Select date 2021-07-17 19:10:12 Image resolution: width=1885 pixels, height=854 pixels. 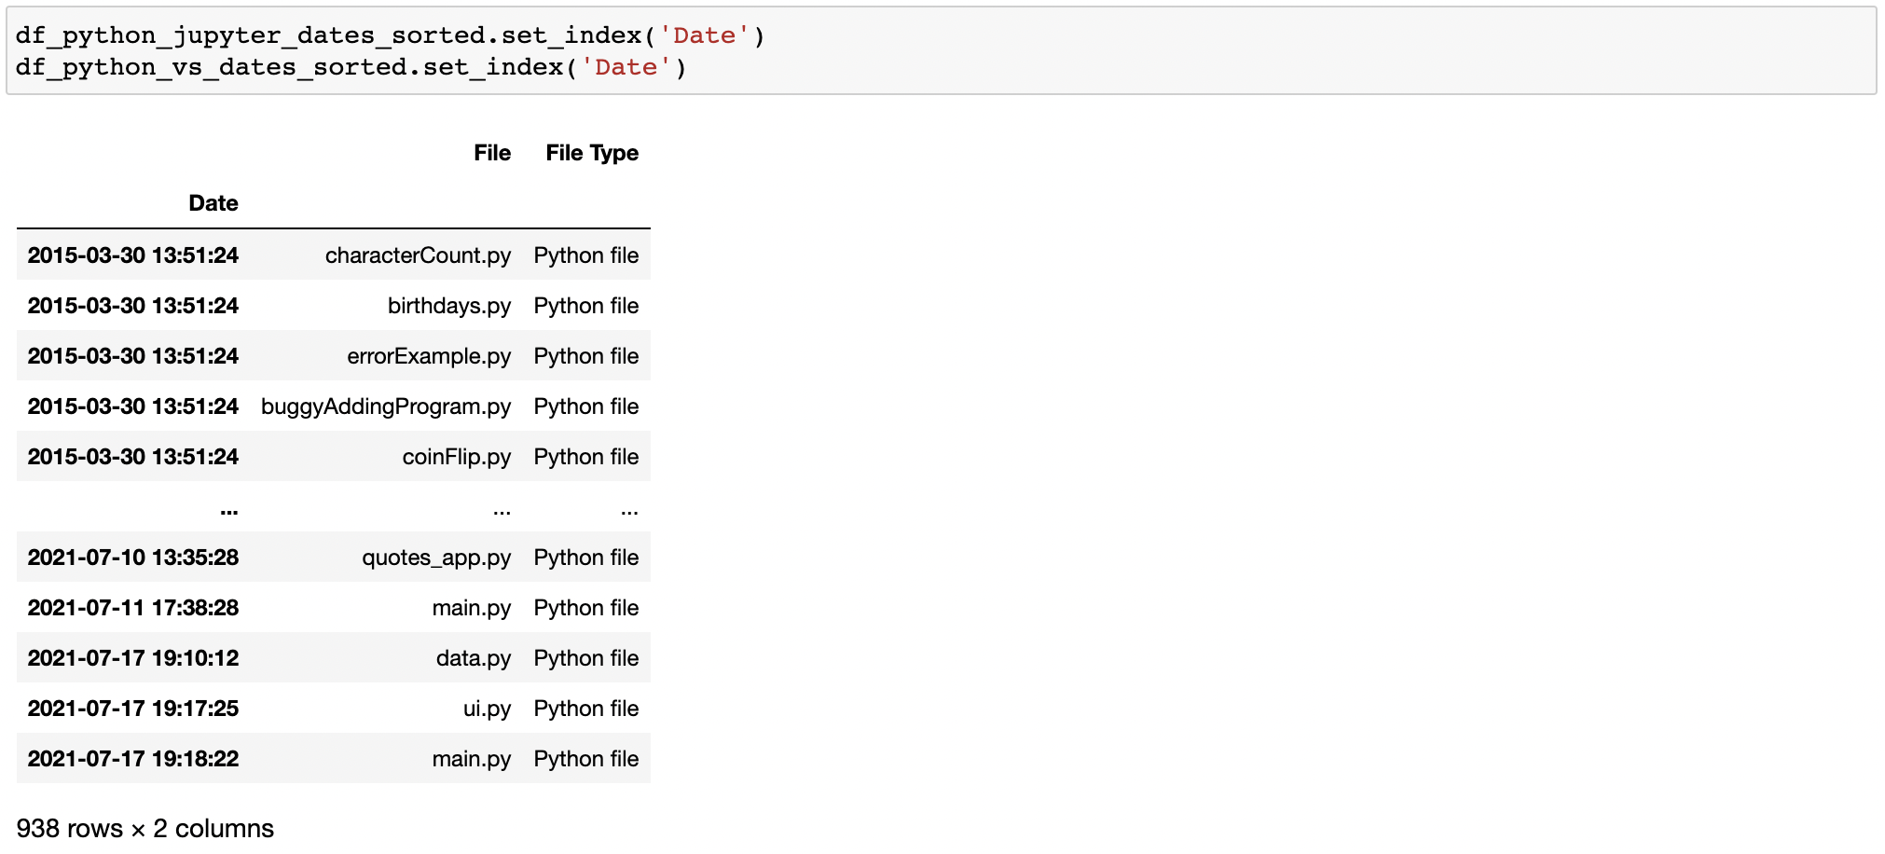click(133, 658)
